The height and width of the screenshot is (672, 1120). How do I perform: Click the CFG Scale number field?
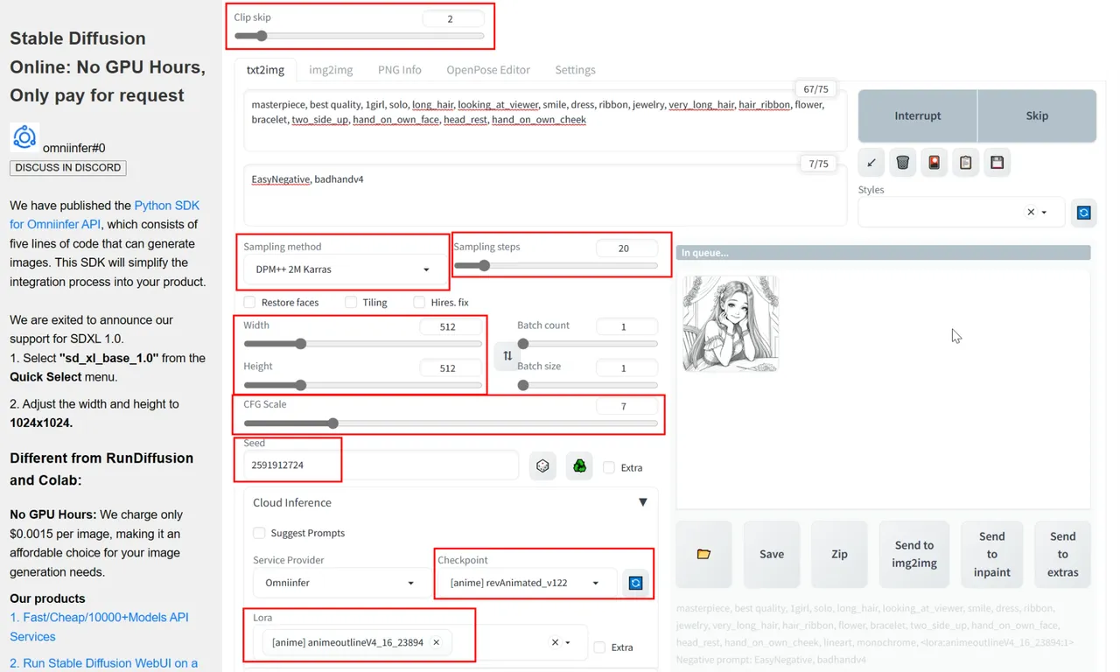[x=626, y=406]
